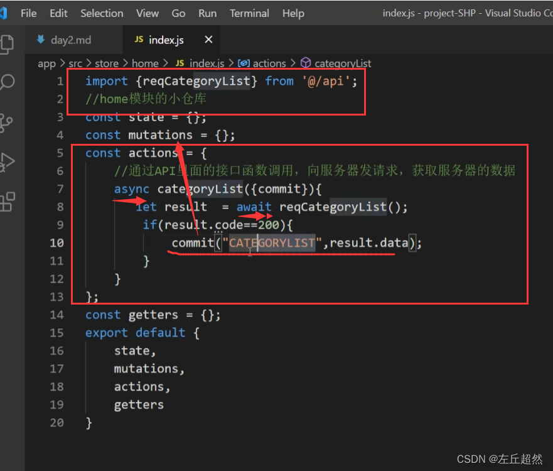
Task: Click 'getters' on line 14
Action: (x=153, y=315)
